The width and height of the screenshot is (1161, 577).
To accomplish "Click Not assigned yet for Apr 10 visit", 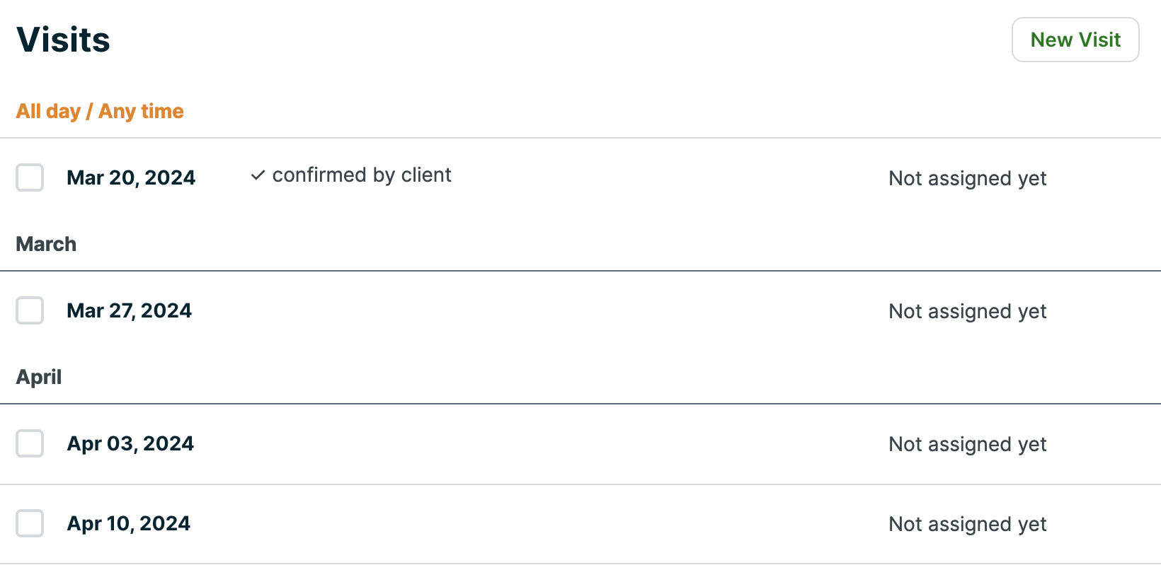I will point(967,524).
